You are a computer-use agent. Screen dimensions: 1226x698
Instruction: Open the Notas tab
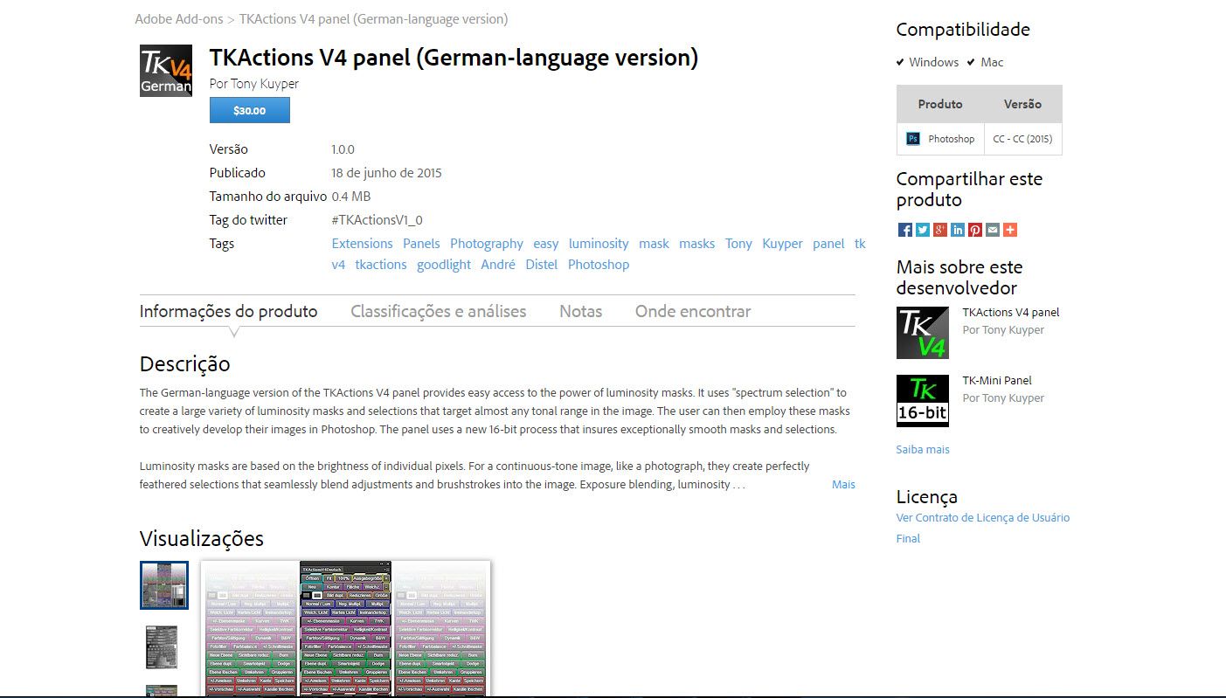(581, 311)
